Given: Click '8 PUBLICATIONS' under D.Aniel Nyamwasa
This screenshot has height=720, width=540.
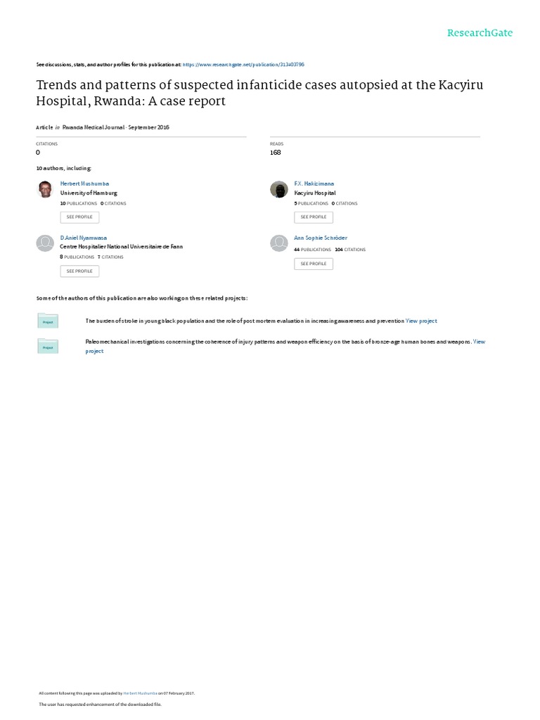Looking at the screenshot, I should (77, 257).
